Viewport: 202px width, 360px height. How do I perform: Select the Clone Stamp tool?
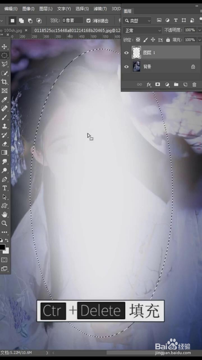click(4, 126)
